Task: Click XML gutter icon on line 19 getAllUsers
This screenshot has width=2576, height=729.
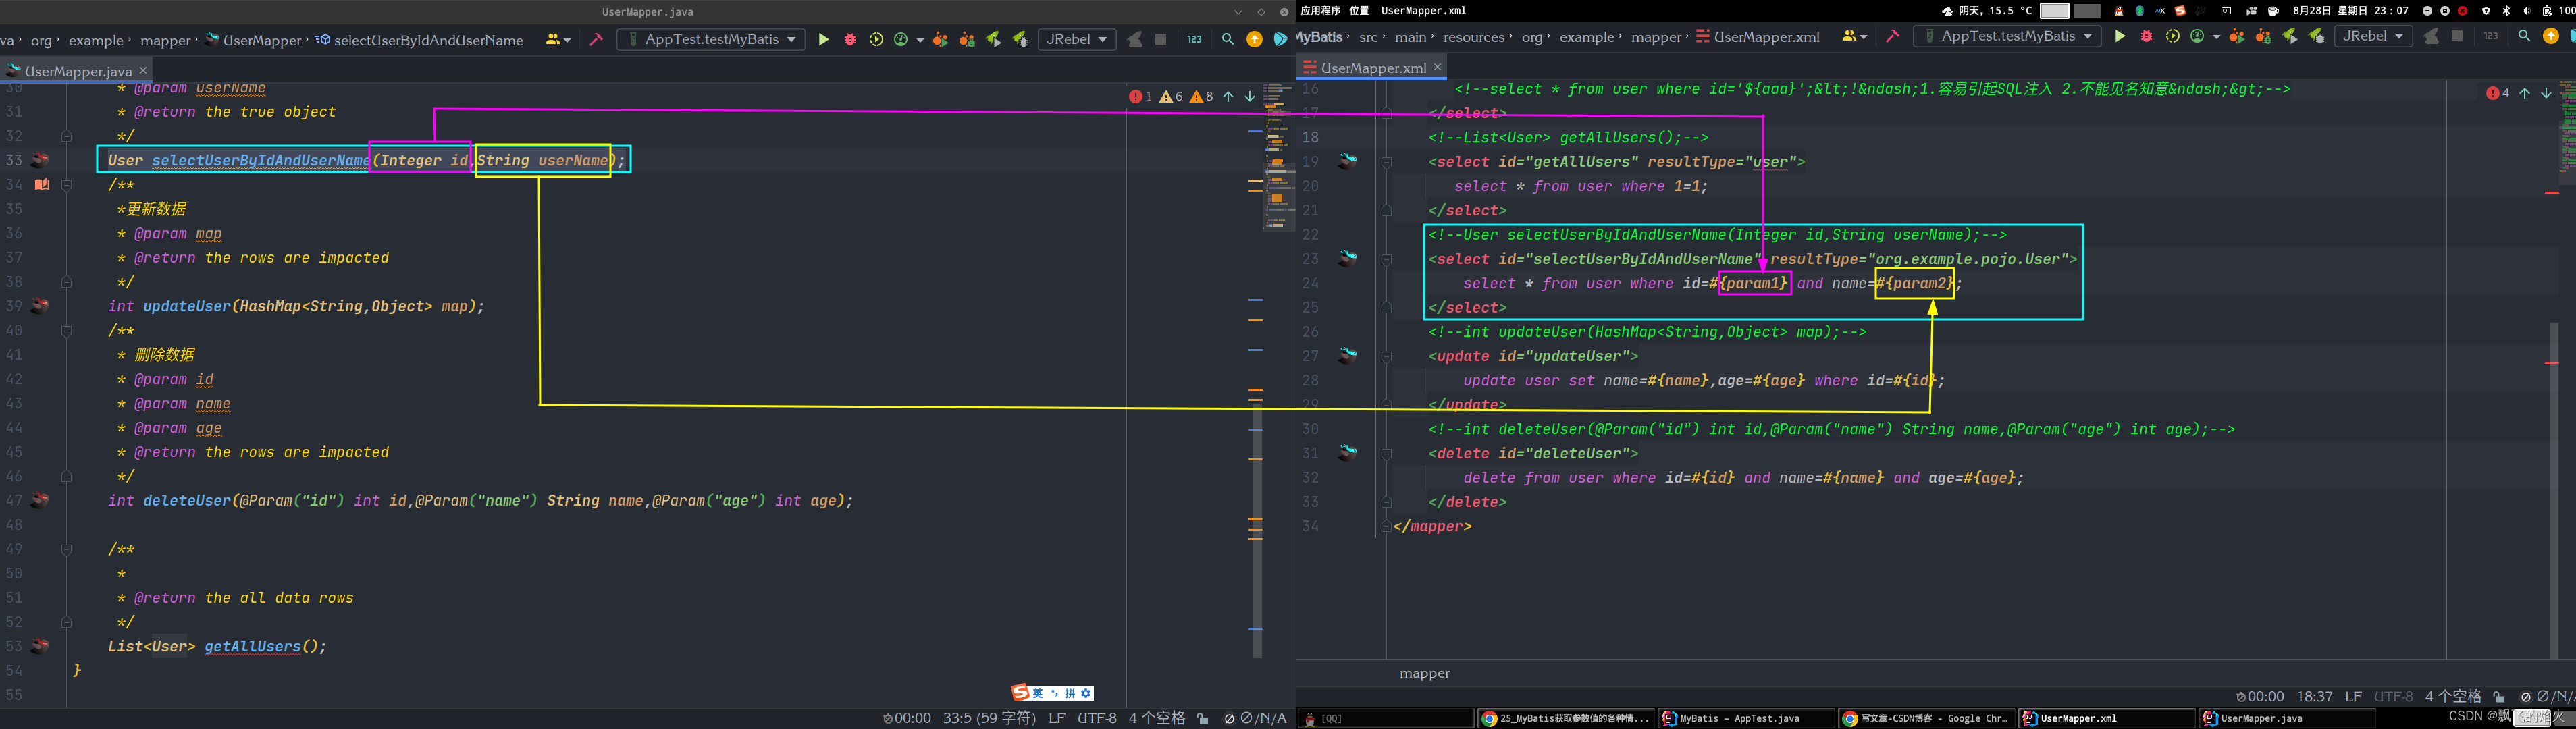Action: [1348, 160]
